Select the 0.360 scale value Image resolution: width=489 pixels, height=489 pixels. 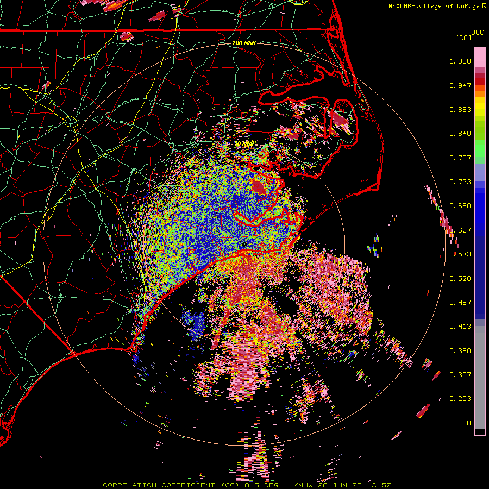pos(460,351)
